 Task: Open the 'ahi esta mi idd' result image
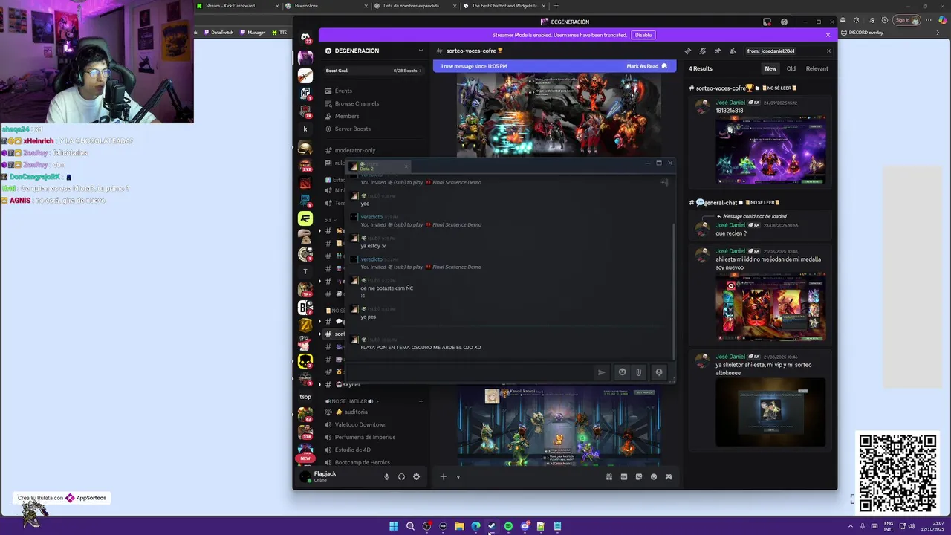(770, 307)
